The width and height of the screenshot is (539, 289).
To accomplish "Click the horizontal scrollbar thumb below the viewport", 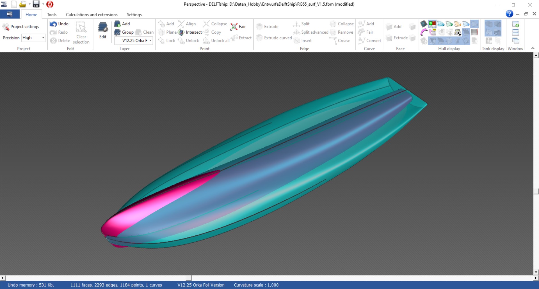I will click(x=98, y=278).
